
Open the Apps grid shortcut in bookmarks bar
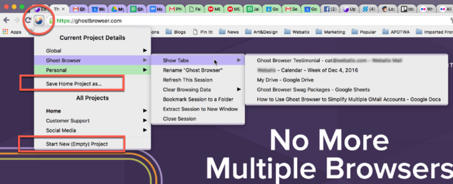12,32
